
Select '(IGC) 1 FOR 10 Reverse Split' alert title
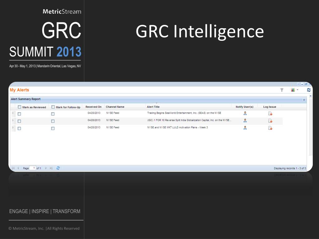(x=189, y=120)
